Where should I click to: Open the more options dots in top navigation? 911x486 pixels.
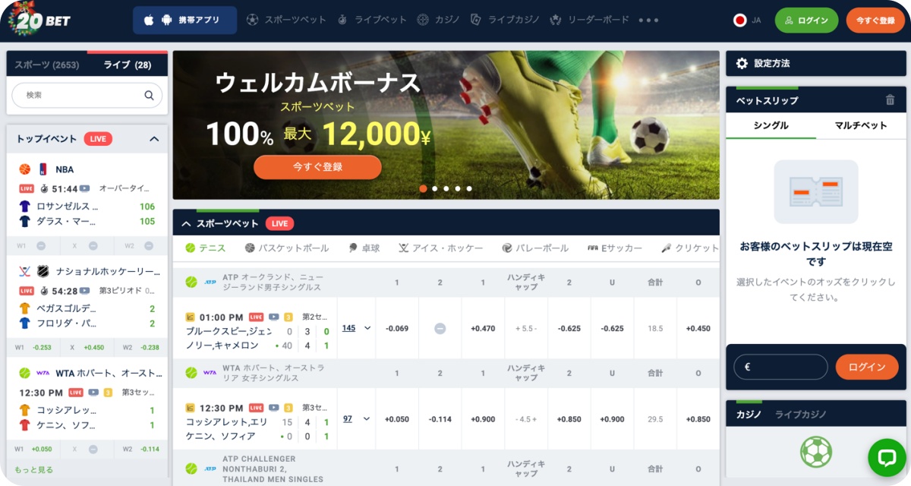point(648,21)
